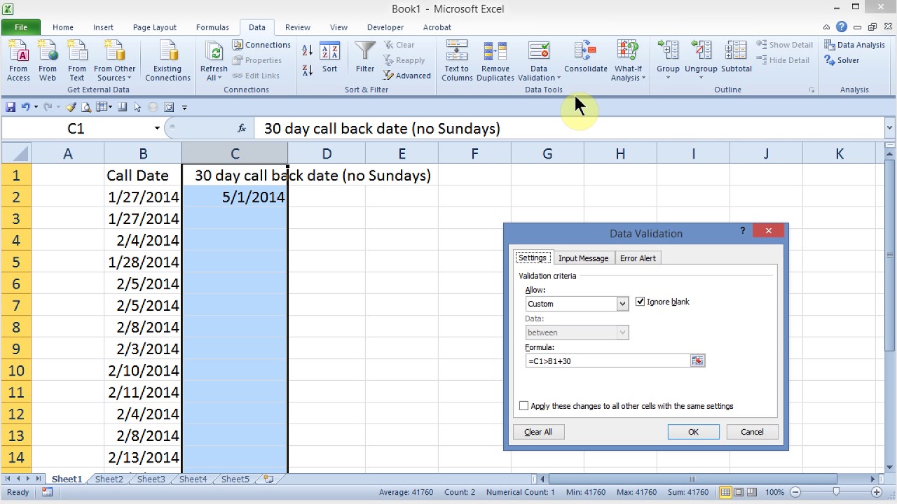Viewport: 897px width, 504px height.
Task: Click help question mark in Data Validation dialog
Action: tap(743, 230)
